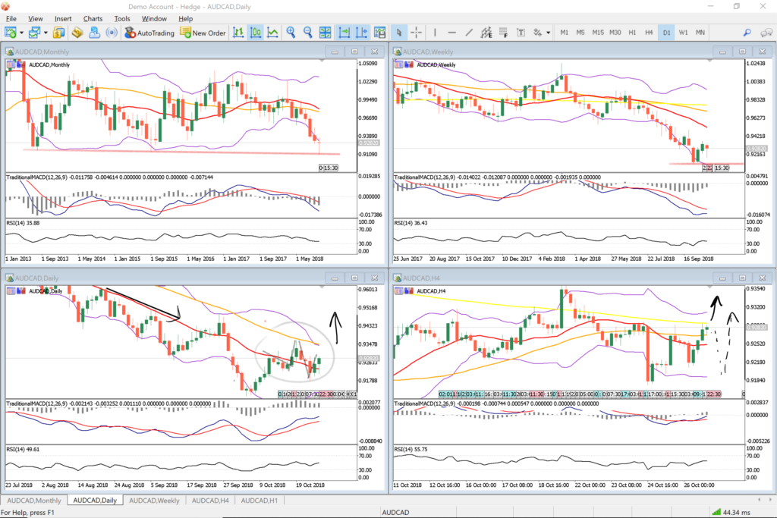Draw a horizontal line with toolbar tool
Image resolution: width=777 pixels, height=518 pixels.
click(451, 33)
